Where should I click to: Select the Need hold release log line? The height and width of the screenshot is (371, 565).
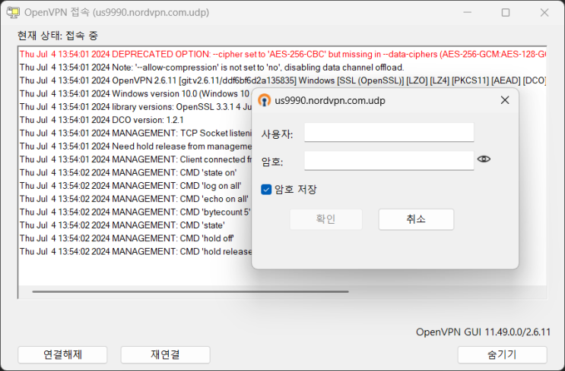(x=135, y=146)
